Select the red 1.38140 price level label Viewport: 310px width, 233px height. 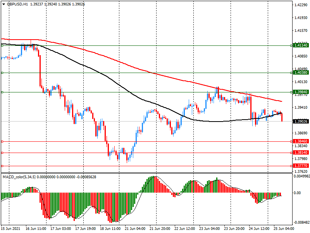301,153
